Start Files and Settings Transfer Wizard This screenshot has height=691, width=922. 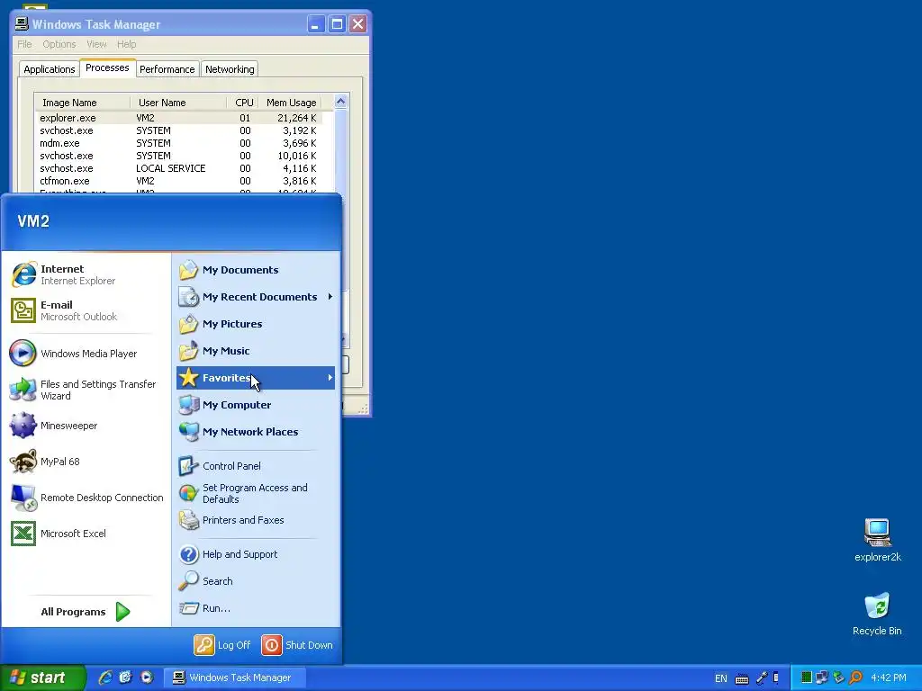(86, 390)
